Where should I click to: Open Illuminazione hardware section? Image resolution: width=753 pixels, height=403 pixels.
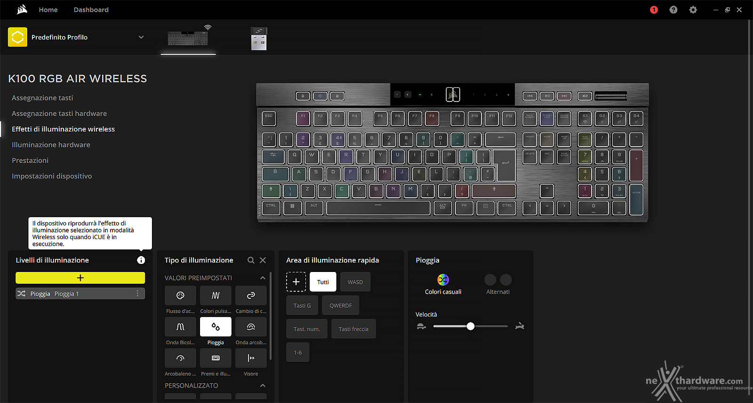(x=51, y=145)
